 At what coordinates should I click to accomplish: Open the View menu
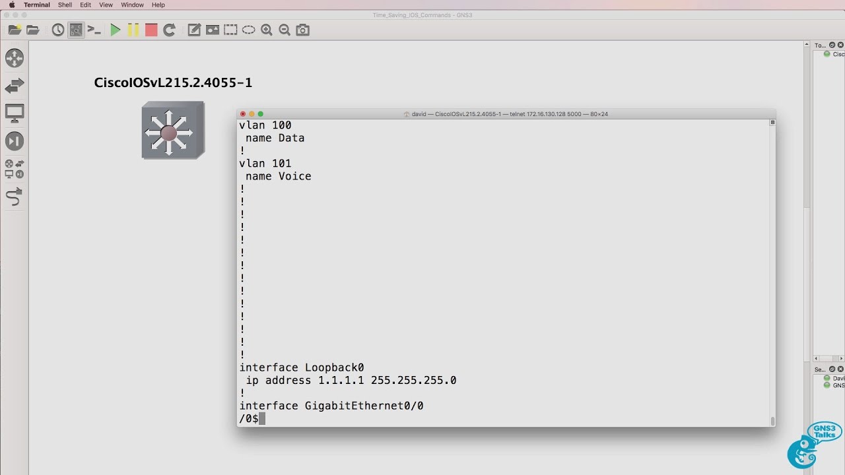pos(106,5)
